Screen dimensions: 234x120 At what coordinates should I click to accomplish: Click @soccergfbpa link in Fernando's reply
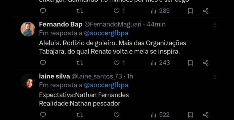click(106, 33)
